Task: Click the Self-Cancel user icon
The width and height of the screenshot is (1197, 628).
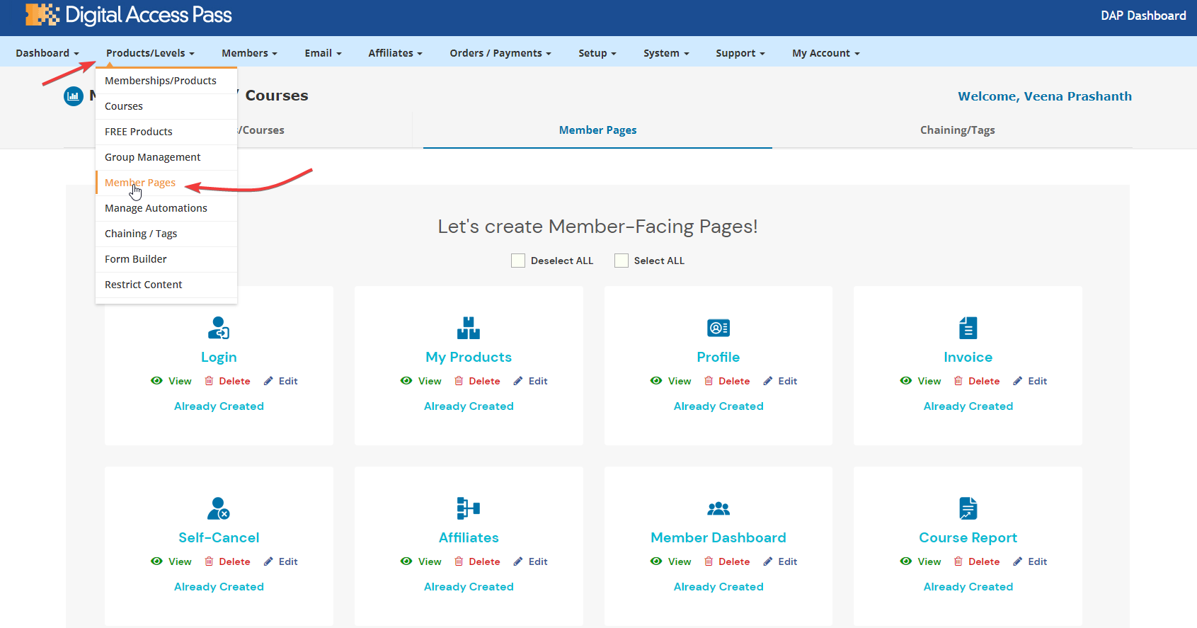Action: [219, 508]
